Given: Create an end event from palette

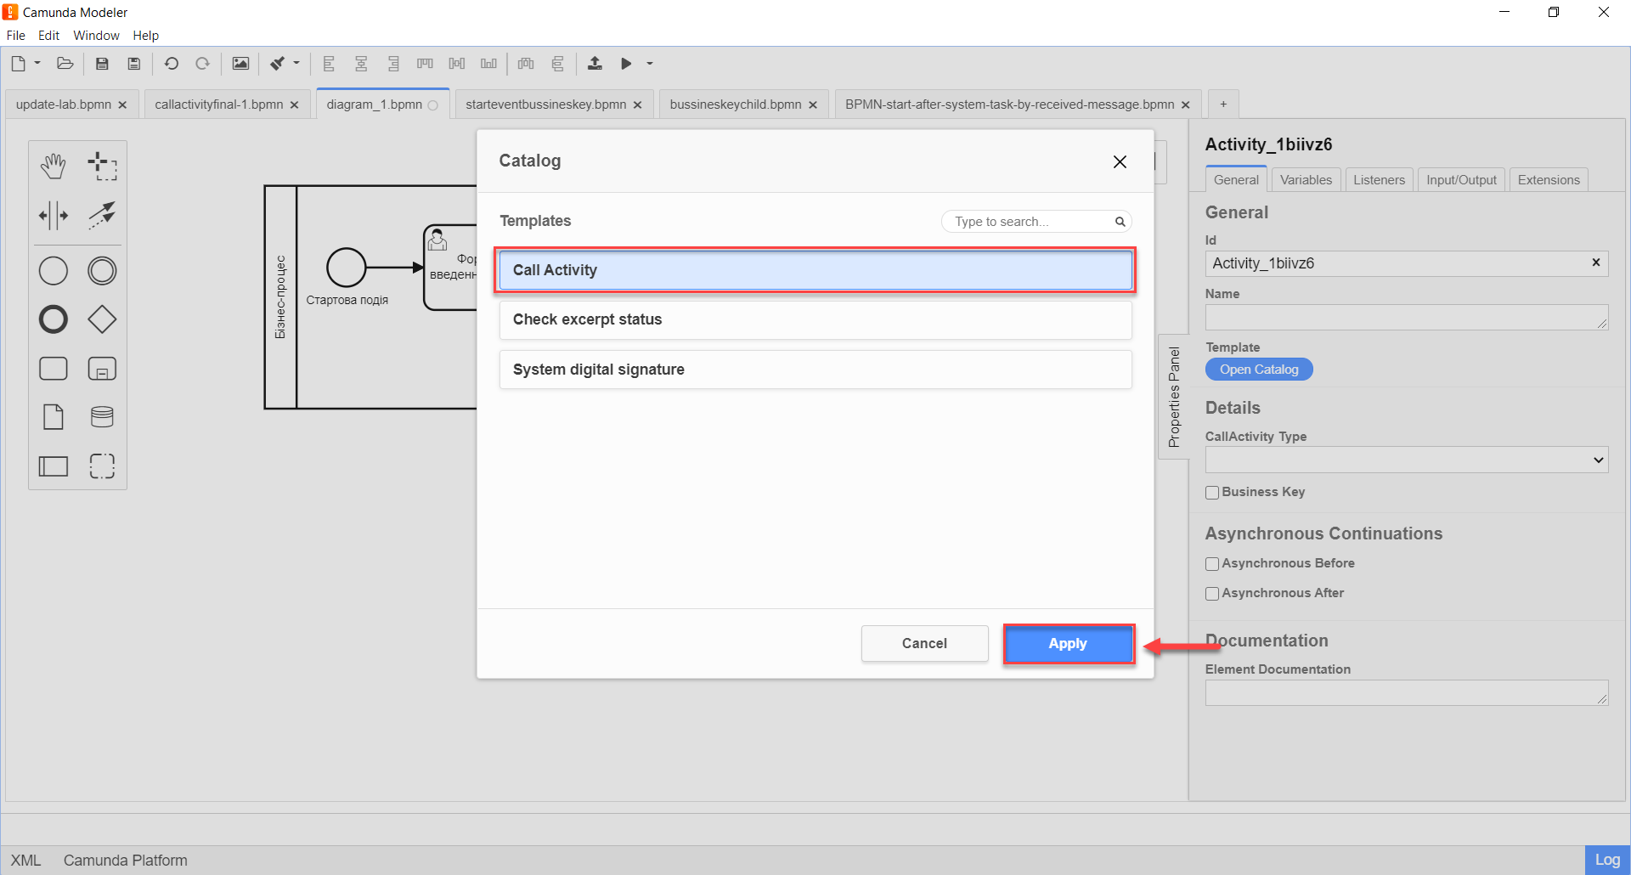Looking at the screenshot, I should (54, 319).
